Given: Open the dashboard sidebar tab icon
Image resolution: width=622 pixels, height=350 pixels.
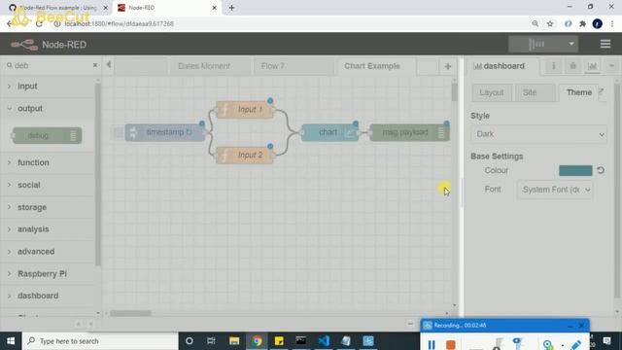Looking at the screenshot, I should [592, 66].
